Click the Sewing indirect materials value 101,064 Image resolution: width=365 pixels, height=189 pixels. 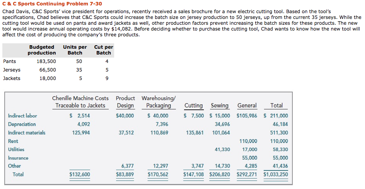tap(221, 133)
